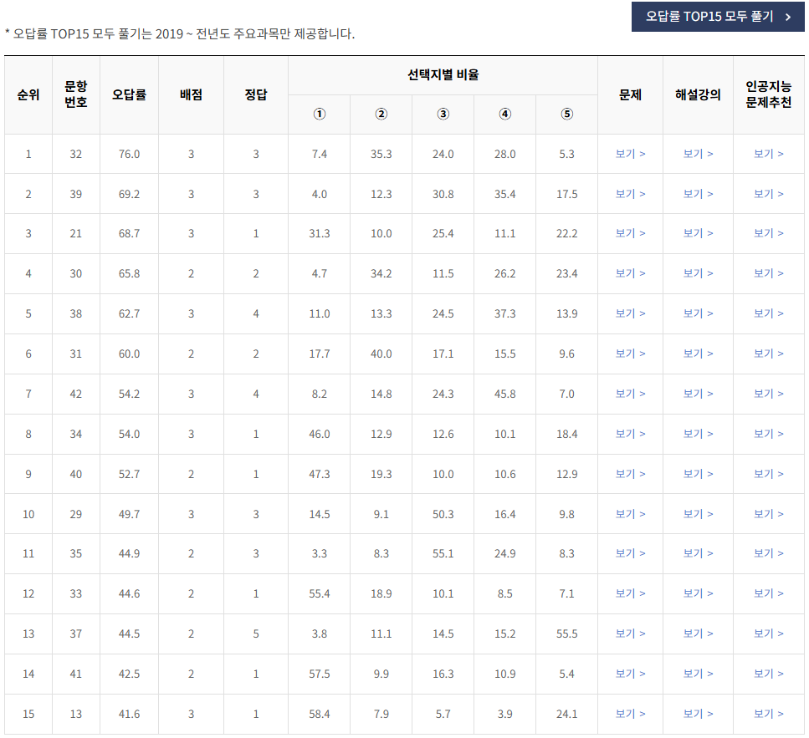The image size is (809, 738).
Task: View 문제 for question 37
Action: click(631, 634)
